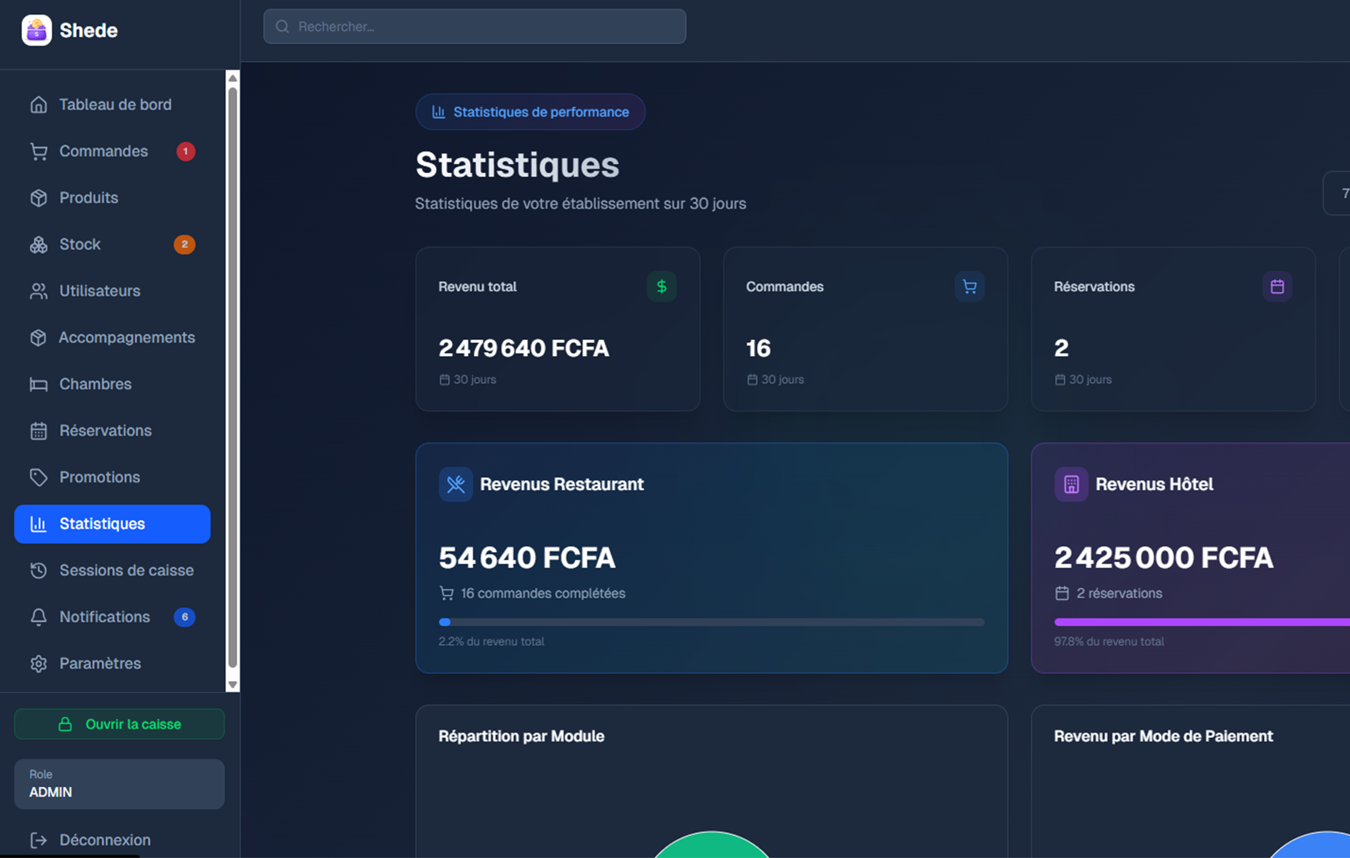
Task: Click the text 16 commandes complétées
Action: 543,593
